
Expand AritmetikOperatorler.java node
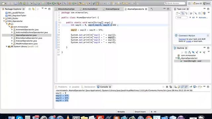[12, 29]
